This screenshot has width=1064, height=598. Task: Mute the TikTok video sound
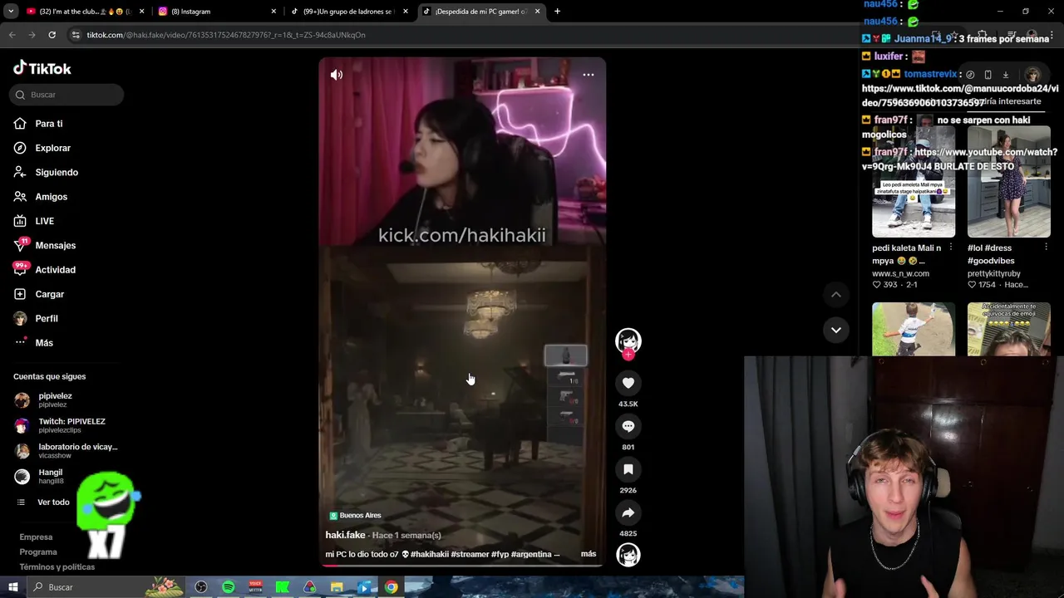coord(337,75)
